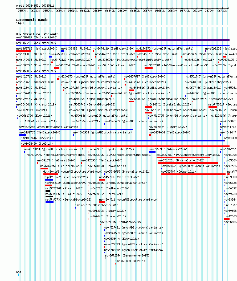Screen dimensions: 237x281
Task: Click the Cytogenetic Bands track title
Action: pyautogui.click(x=32, y=20)
